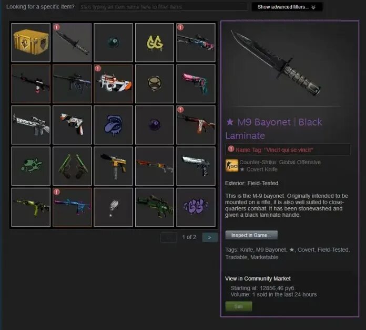366x330 pixels.
Task: Select the yellow GG graffiti item
Action: (x=155, y=42)
